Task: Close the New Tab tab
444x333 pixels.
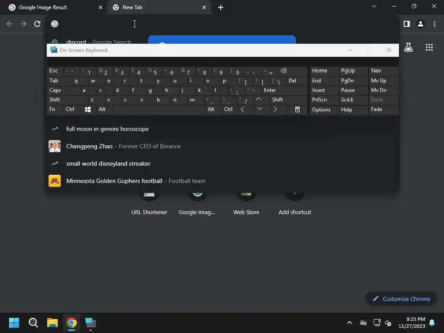Action: pos(204,7)
